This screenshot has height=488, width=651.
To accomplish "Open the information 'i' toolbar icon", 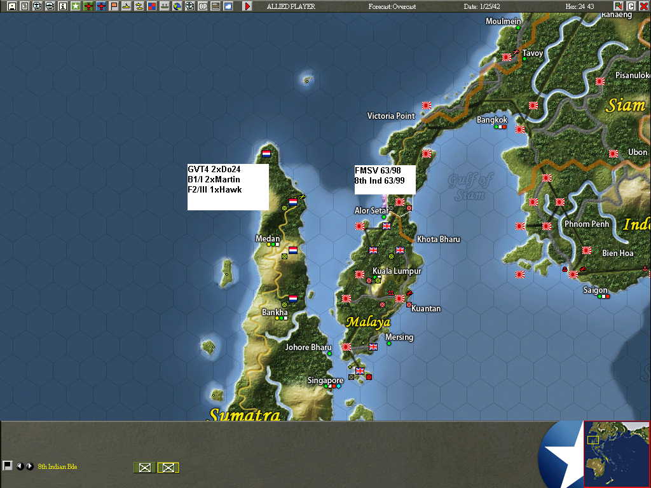I will 63,6.
